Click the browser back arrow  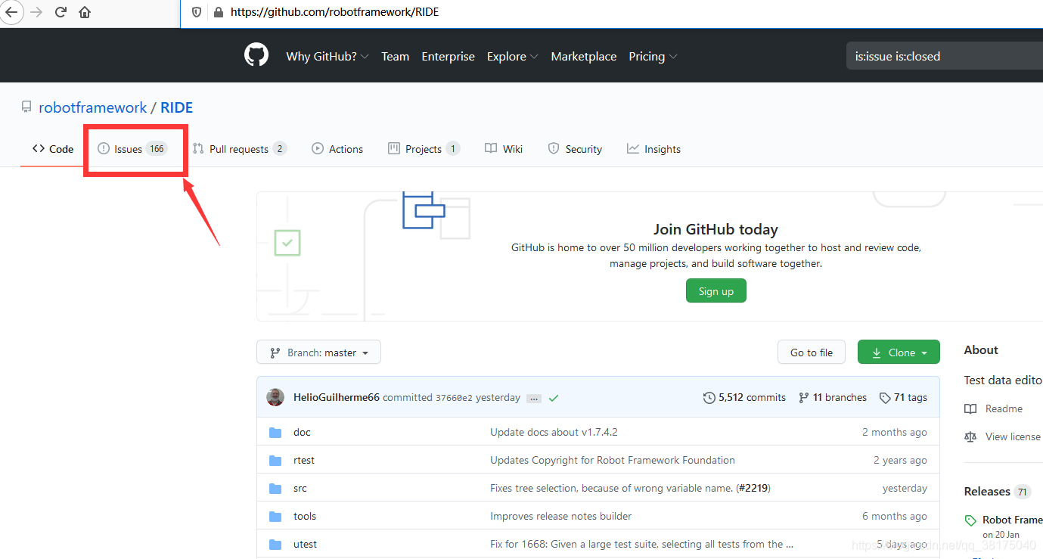(x=11, y=12)
